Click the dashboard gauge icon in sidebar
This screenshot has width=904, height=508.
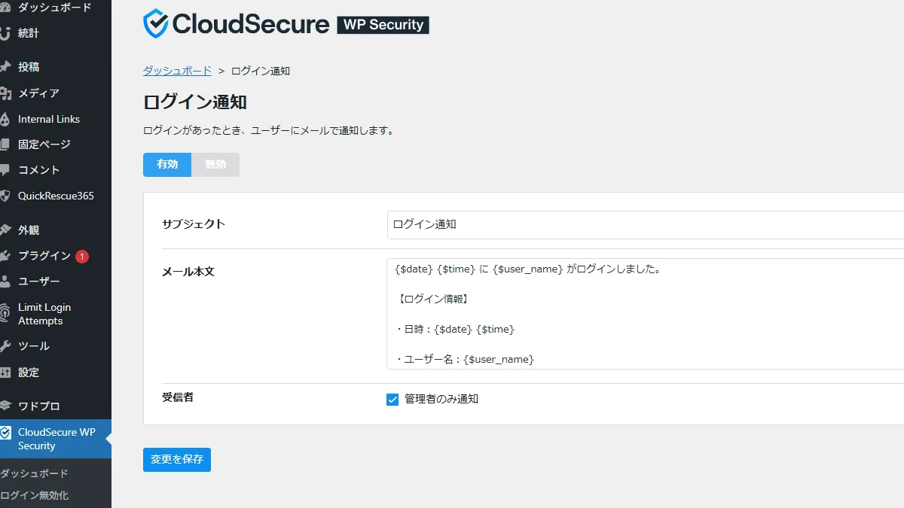[x=5, y=8]
